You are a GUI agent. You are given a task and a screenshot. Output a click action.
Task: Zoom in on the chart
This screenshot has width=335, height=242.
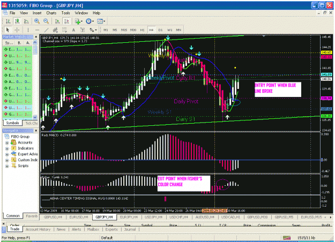tap(37, 21)
